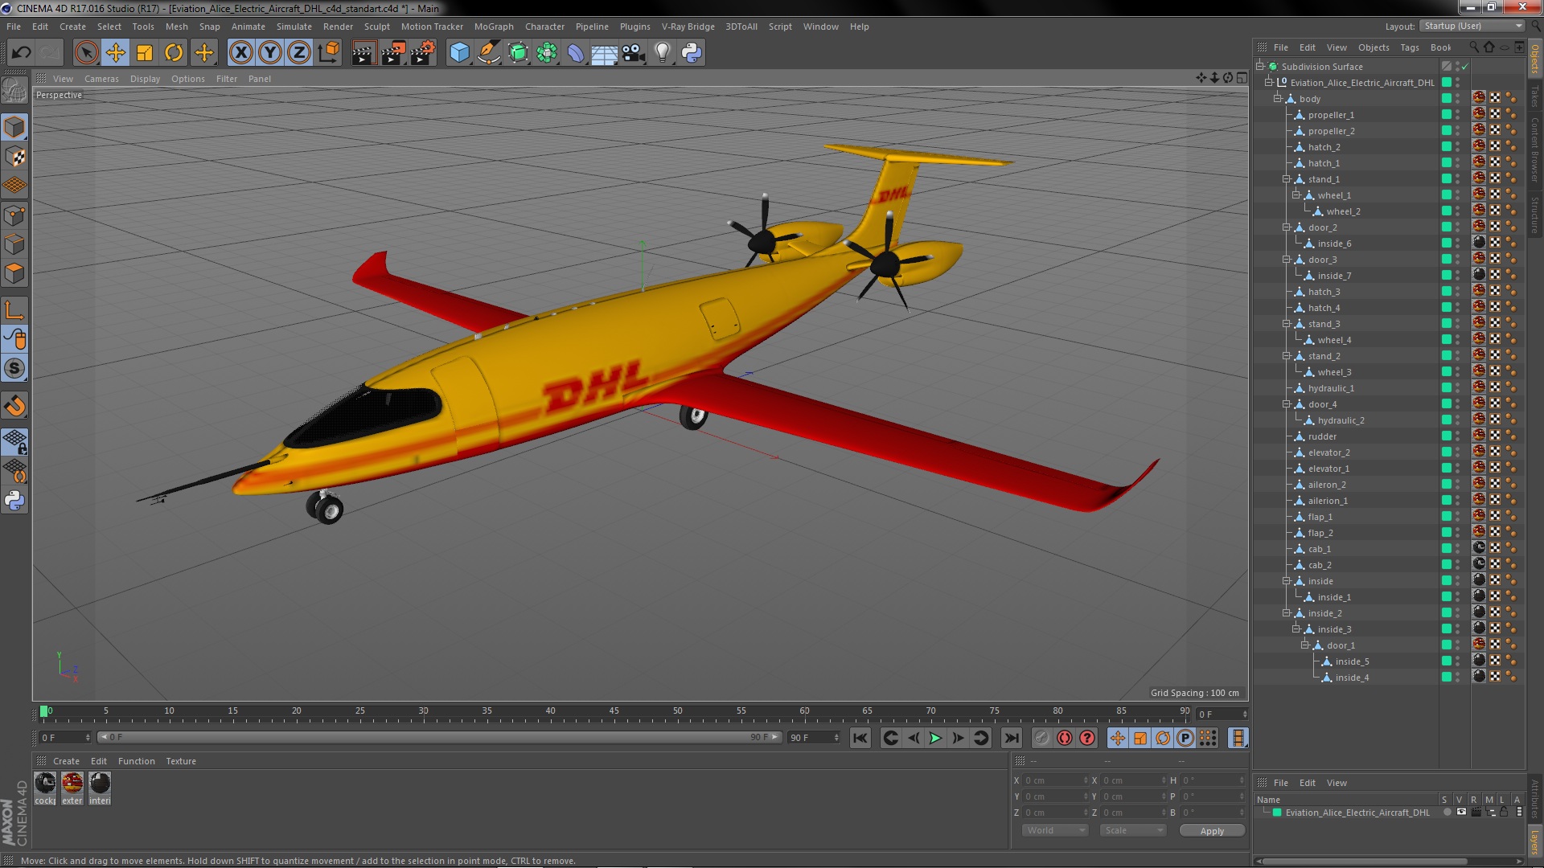
Task: Toggle the Subdivision Surface enable checkmark
Action: click(x=1464, y=67)
